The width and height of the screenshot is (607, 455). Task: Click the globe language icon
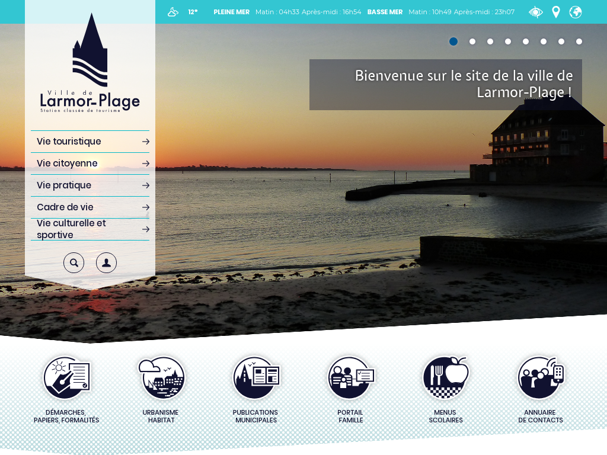(x=576, y=12)
